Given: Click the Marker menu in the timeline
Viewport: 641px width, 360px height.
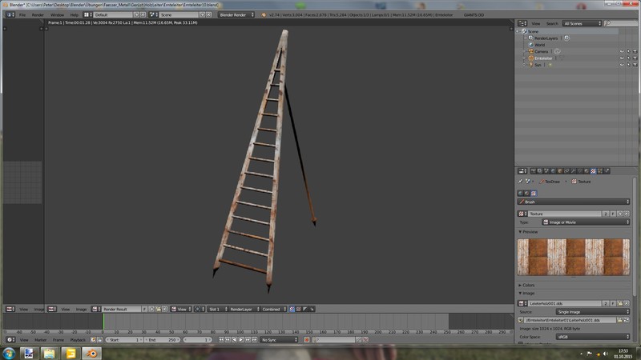Looking at the screenshot, I should coord(40,340).
